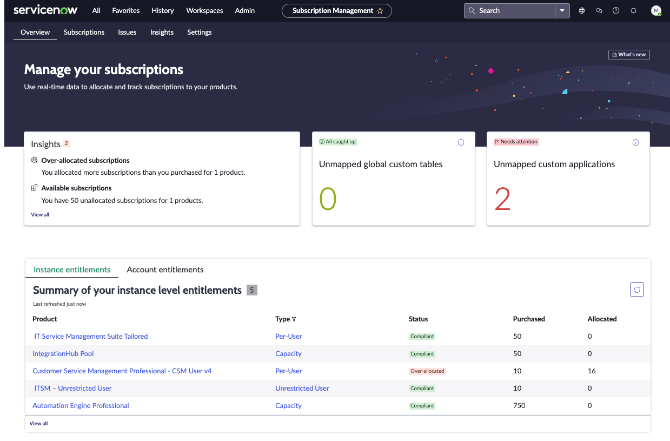
Task: Click Per-User type for CSM User v4 row
Action: tap(289, 371)
